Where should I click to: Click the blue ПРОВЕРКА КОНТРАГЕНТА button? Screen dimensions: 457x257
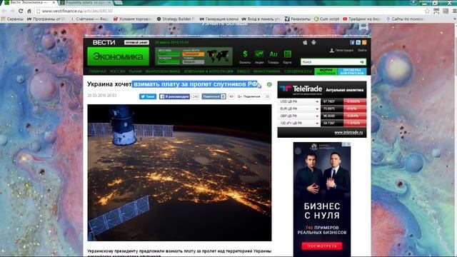point(352,71)
